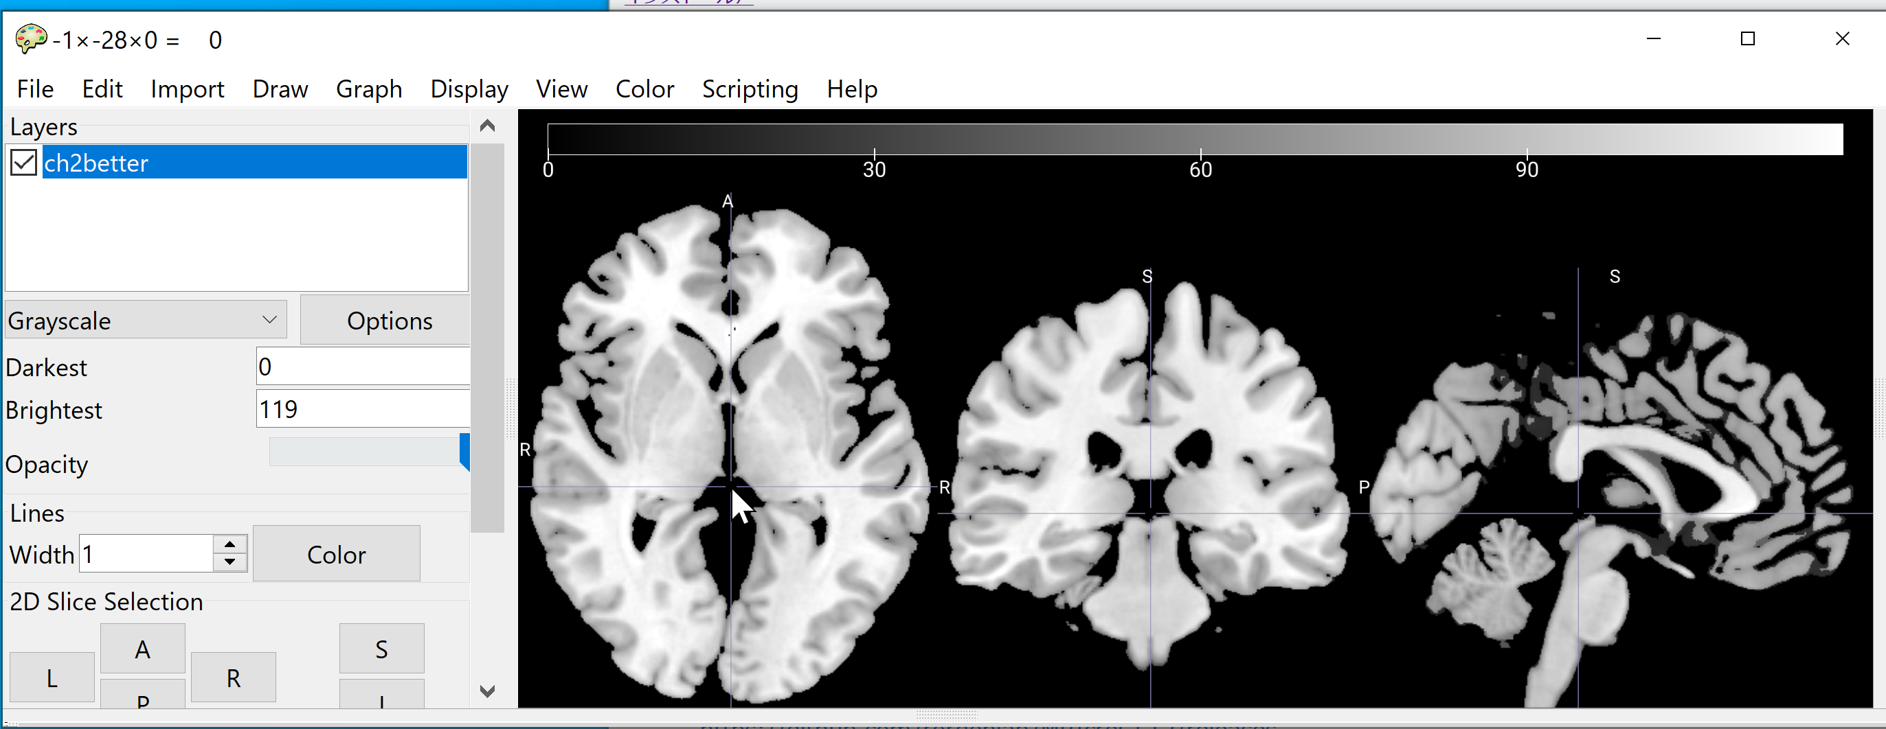
Task: Click the Darkest value input field
Action: 361,367
